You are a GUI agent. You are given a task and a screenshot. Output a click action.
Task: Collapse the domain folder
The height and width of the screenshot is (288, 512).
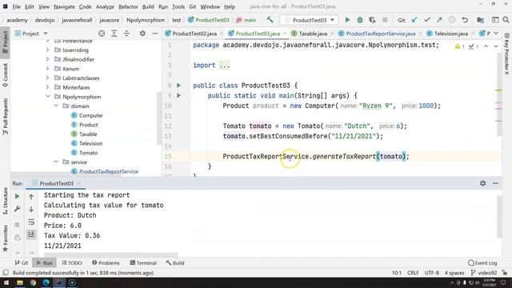[x=56, y=106]
